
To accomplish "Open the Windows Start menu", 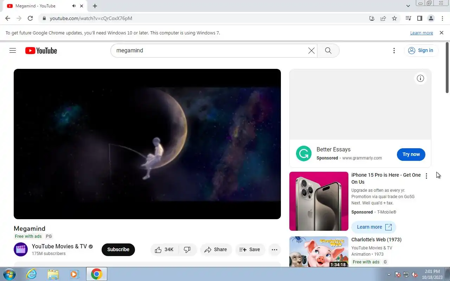I will tap(9, 274).
